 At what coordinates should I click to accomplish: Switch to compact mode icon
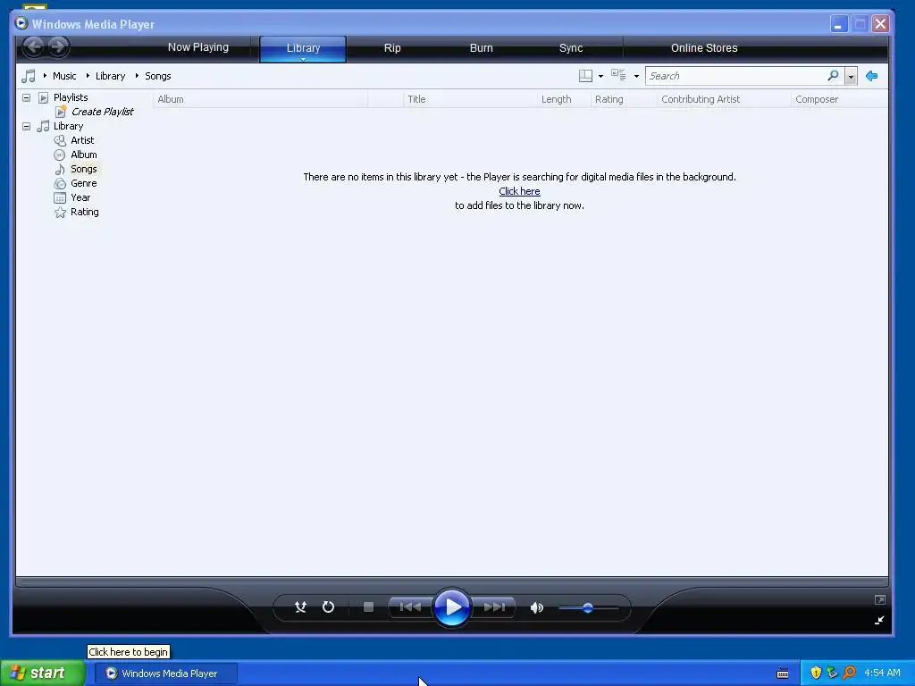pyautogui.click(x=879, y=620)
